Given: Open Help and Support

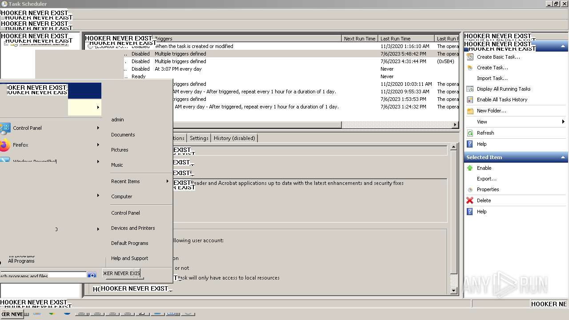Looking at the screenshot, I should click(129, 258).
